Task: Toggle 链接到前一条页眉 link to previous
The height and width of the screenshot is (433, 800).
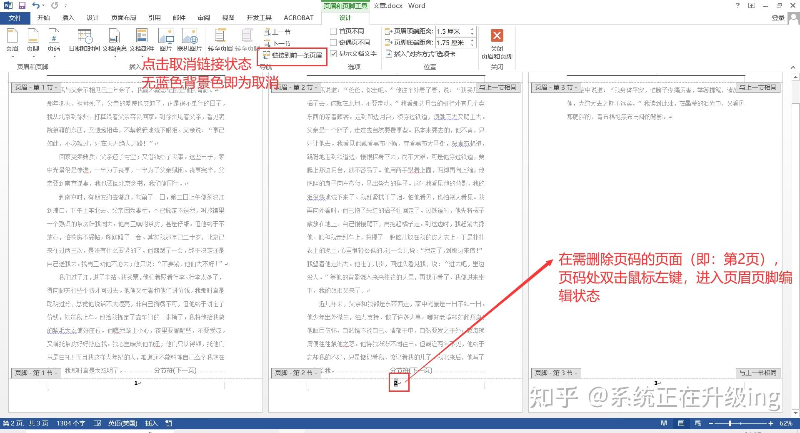Action: (x=292, y=55)
